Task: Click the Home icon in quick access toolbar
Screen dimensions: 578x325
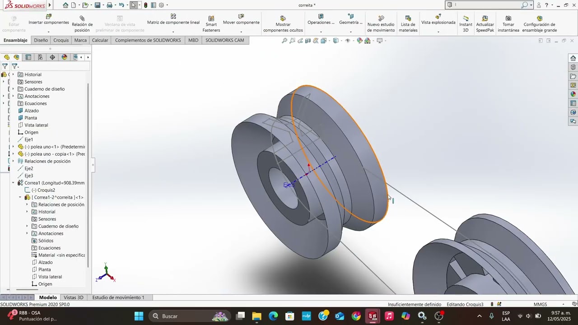Action: tap(65, 5)
